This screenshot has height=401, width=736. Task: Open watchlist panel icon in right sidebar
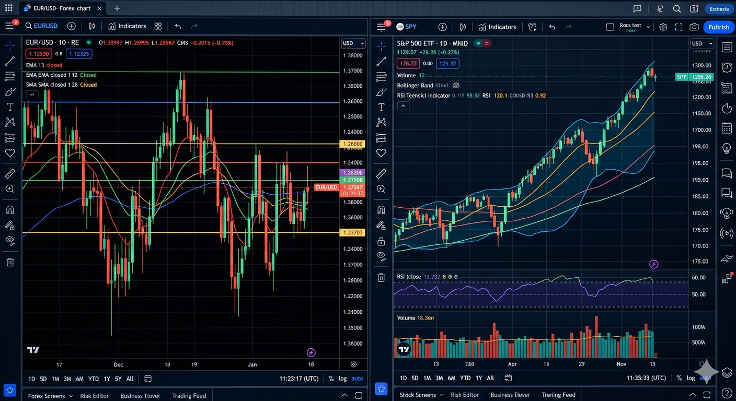pyautogui.click(x=727, y=48)
